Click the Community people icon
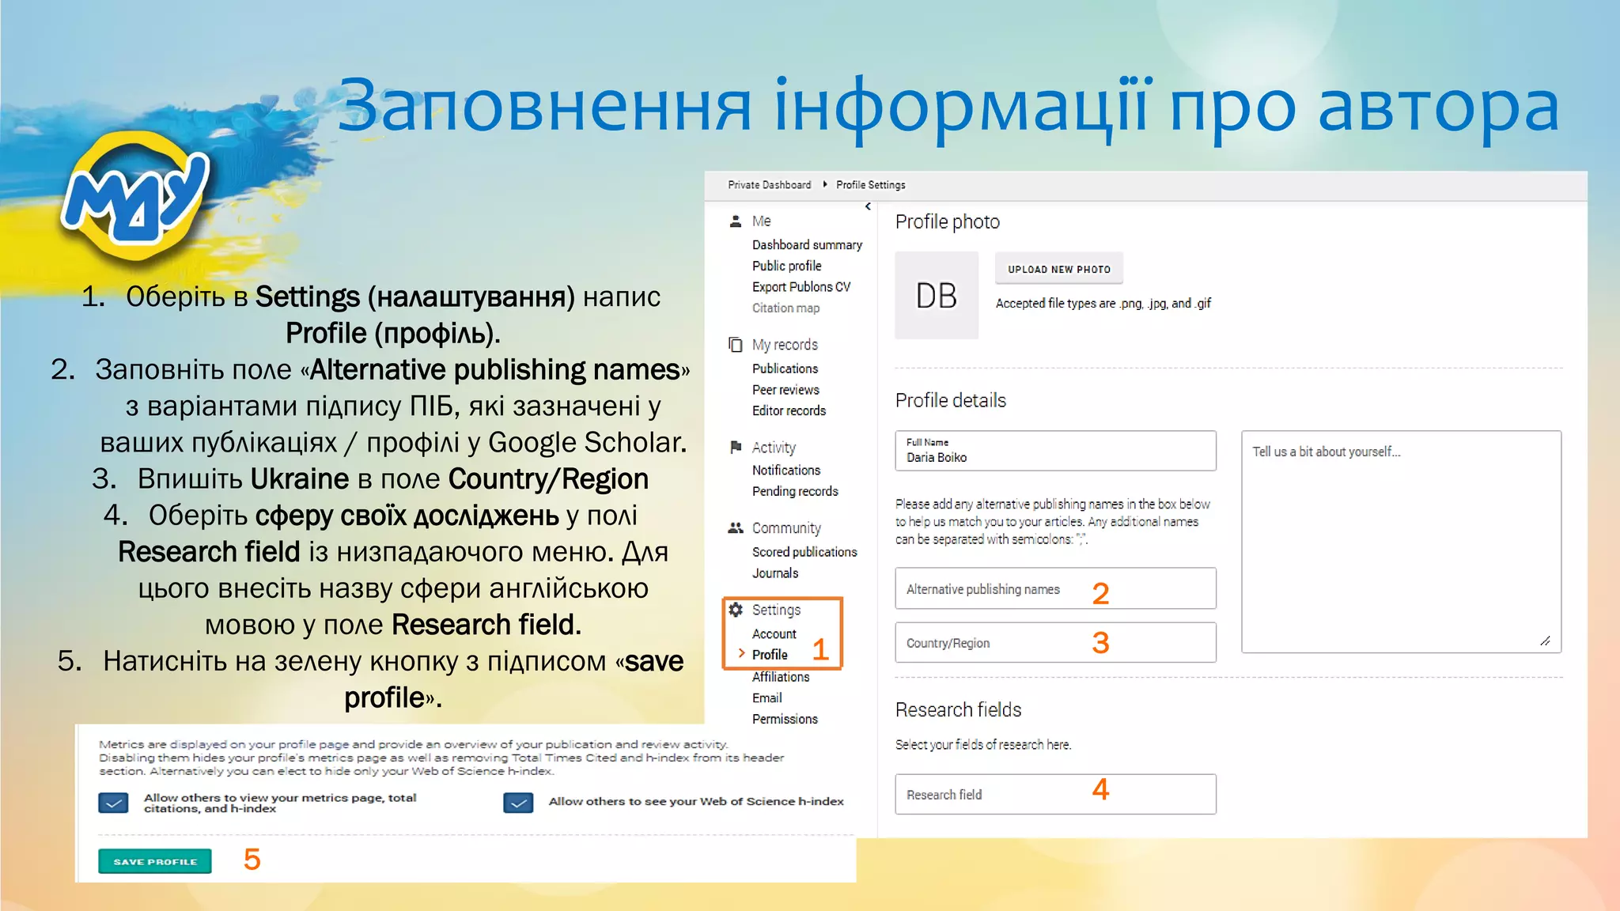Viewport: 1620px width, 911px height. coord(736,527)
